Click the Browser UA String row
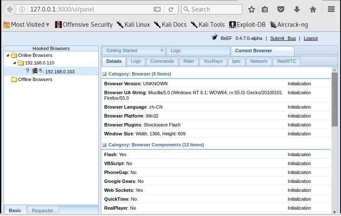The image size is (341, 216). (216, 95)
